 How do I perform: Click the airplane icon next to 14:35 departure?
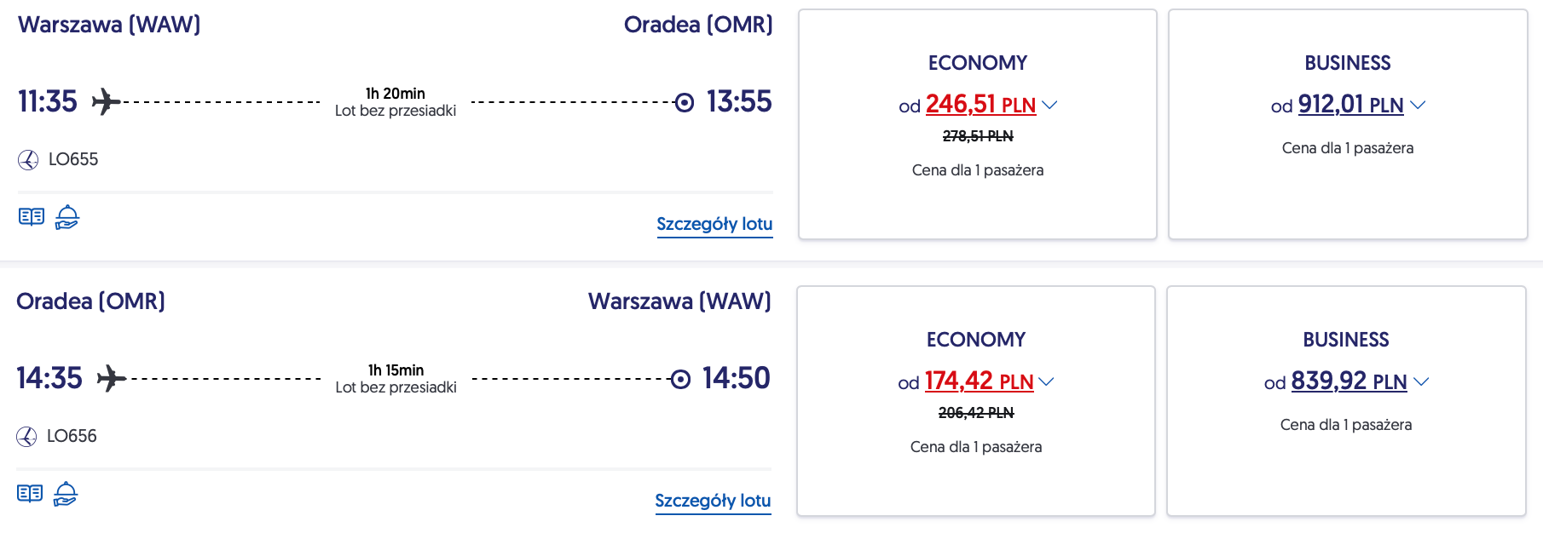[x=111, y=378]
